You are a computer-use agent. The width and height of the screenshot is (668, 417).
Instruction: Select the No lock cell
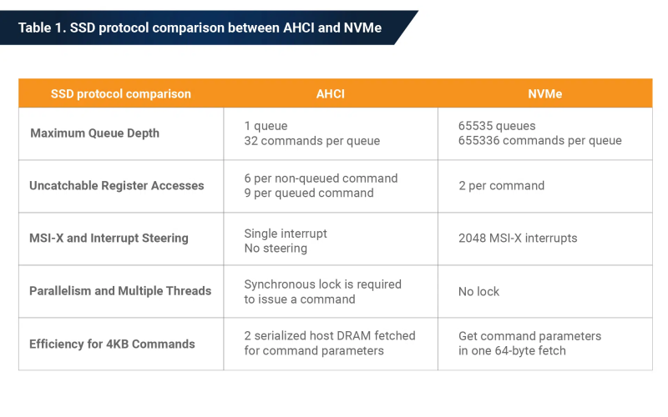click(545, 291)
